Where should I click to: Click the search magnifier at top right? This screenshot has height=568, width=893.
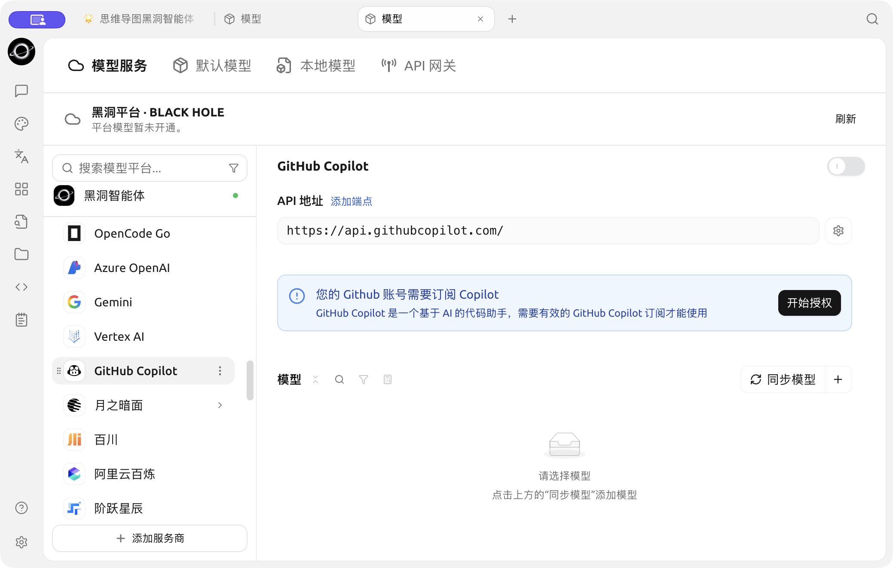(x=872, y=19)
